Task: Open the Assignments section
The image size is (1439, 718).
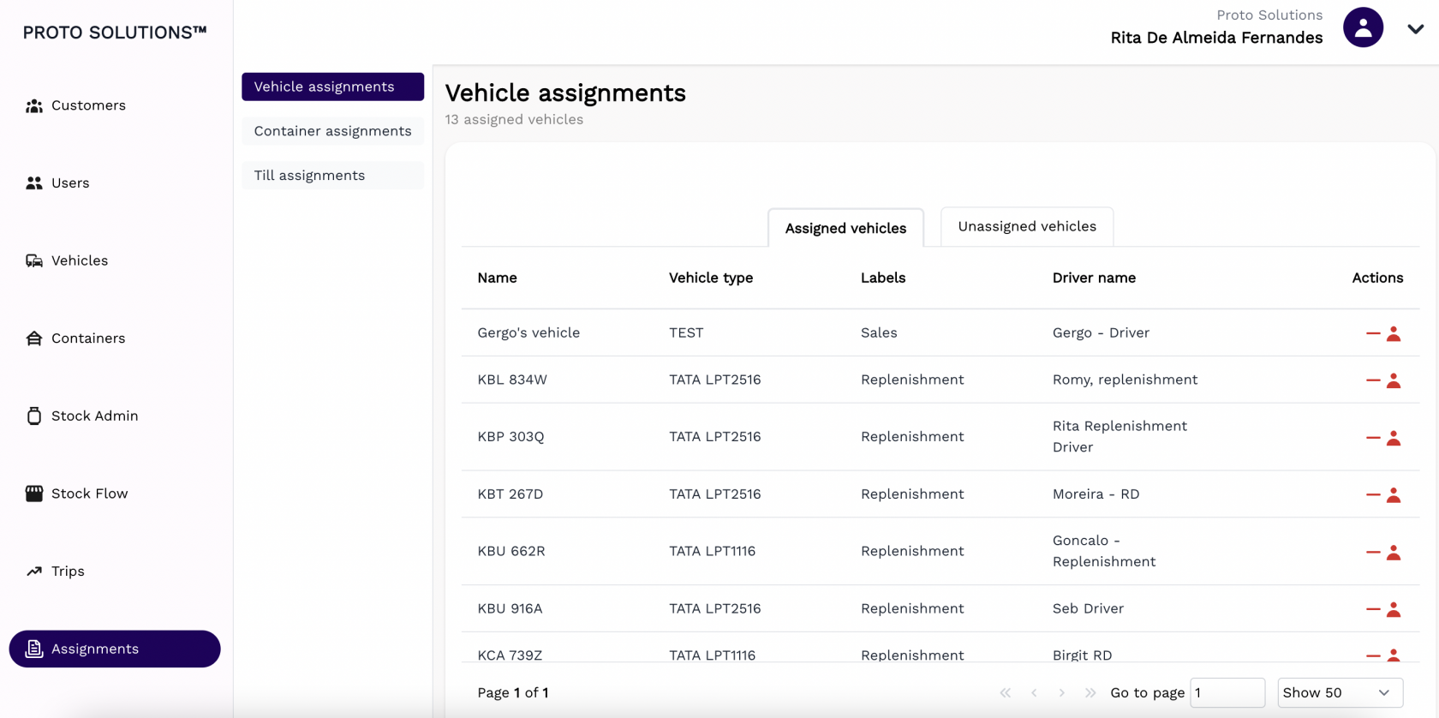Action: tap(115, 649)
